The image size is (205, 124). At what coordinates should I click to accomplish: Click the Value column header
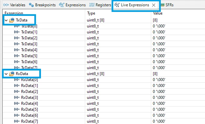[x=158, y=13]
